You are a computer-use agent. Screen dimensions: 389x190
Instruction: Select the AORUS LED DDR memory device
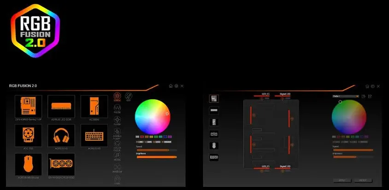tap(61, 107)
